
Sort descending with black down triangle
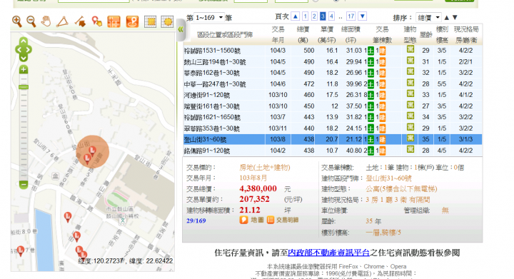455,18
